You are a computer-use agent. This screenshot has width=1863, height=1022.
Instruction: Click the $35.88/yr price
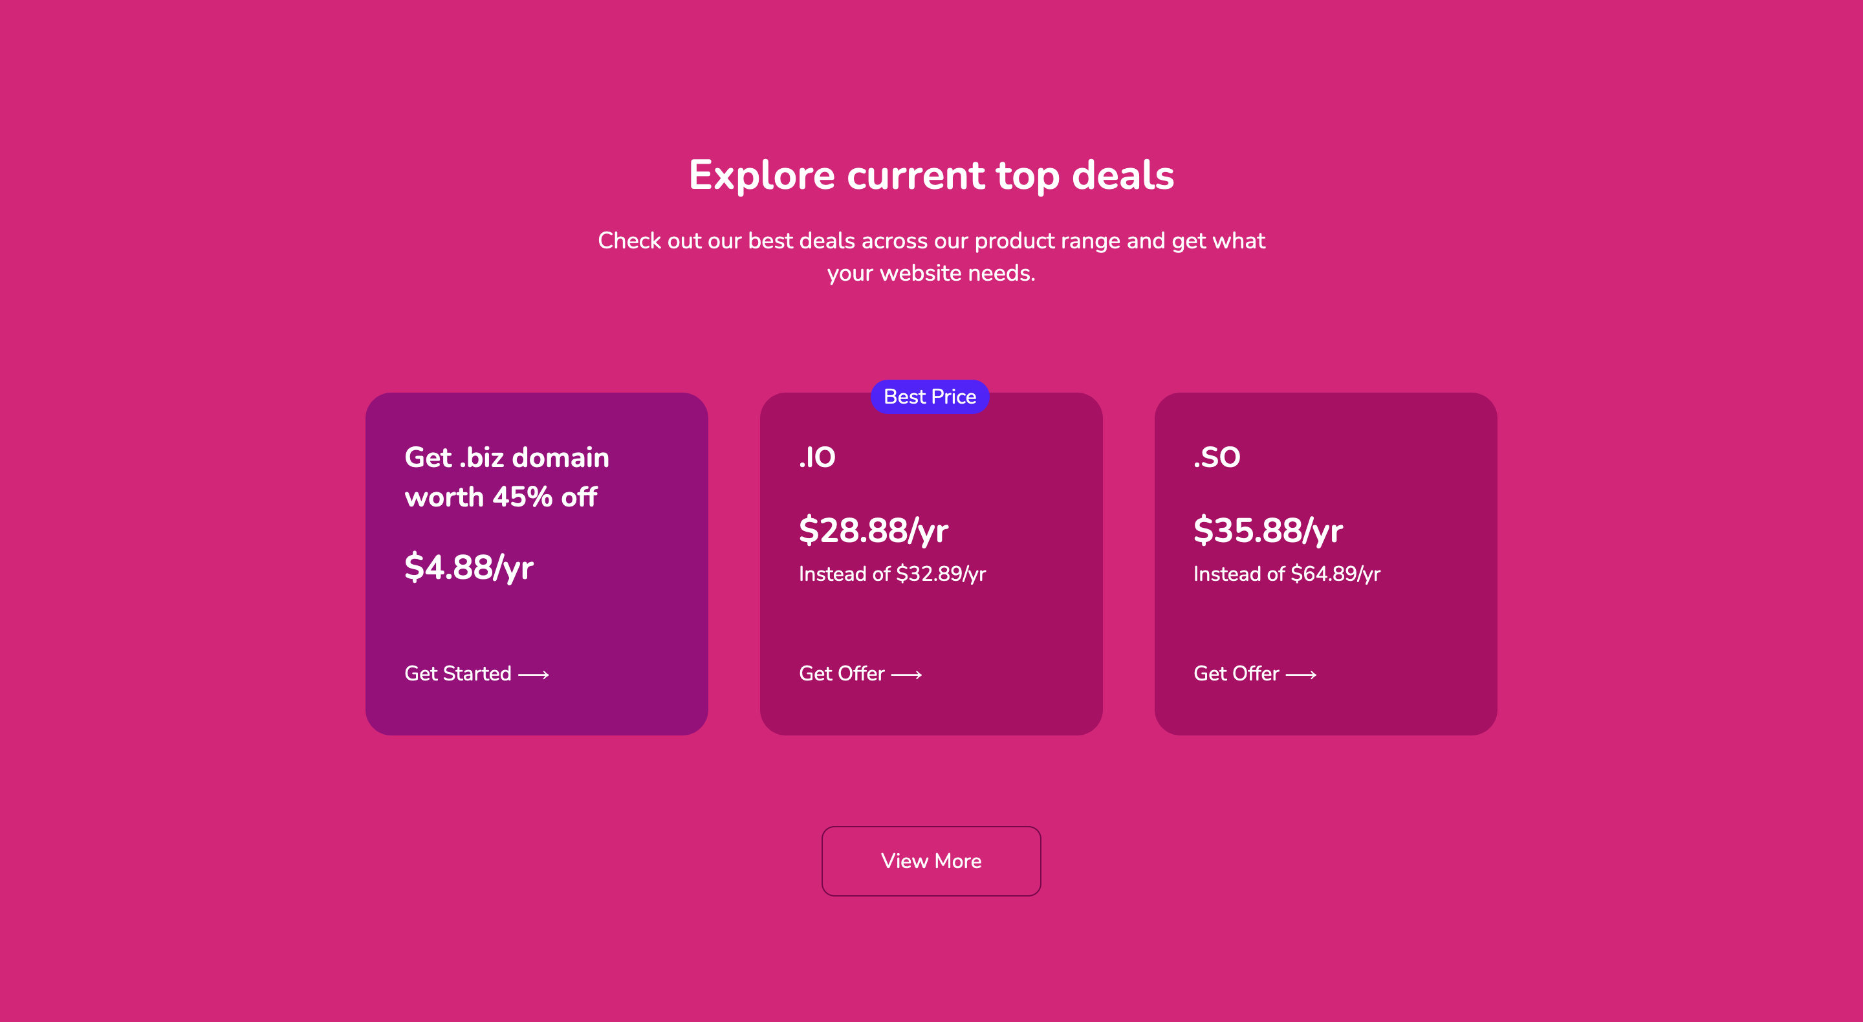(1268, 530)
